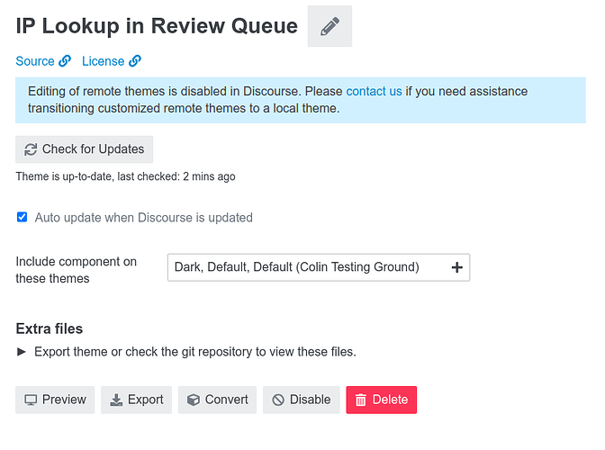The height and width of the screenshot is (450, 605).
Task: Toggle Auto update when Discourse is updated
Action: coord(22,217)
